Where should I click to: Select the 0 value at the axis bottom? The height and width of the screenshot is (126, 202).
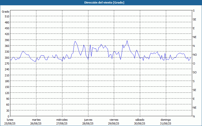8,116
